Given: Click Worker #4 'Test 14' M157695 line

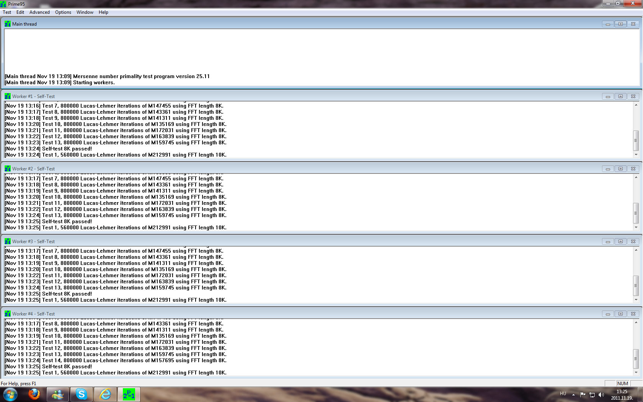Looking at the screenshot, I should tap(116, 360).
